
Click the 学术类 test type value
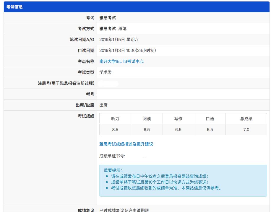[106, 72]
